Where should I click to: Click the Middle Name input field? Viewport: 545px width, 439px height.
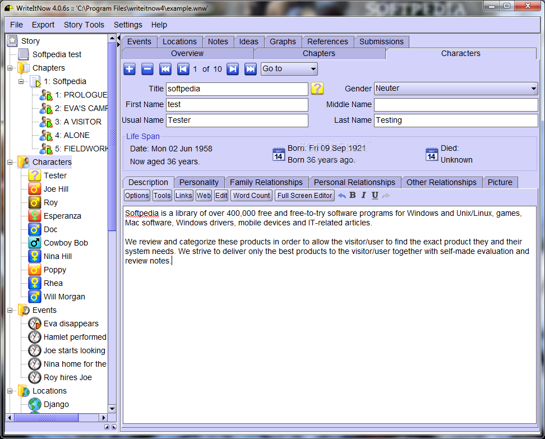coord(456,105)
